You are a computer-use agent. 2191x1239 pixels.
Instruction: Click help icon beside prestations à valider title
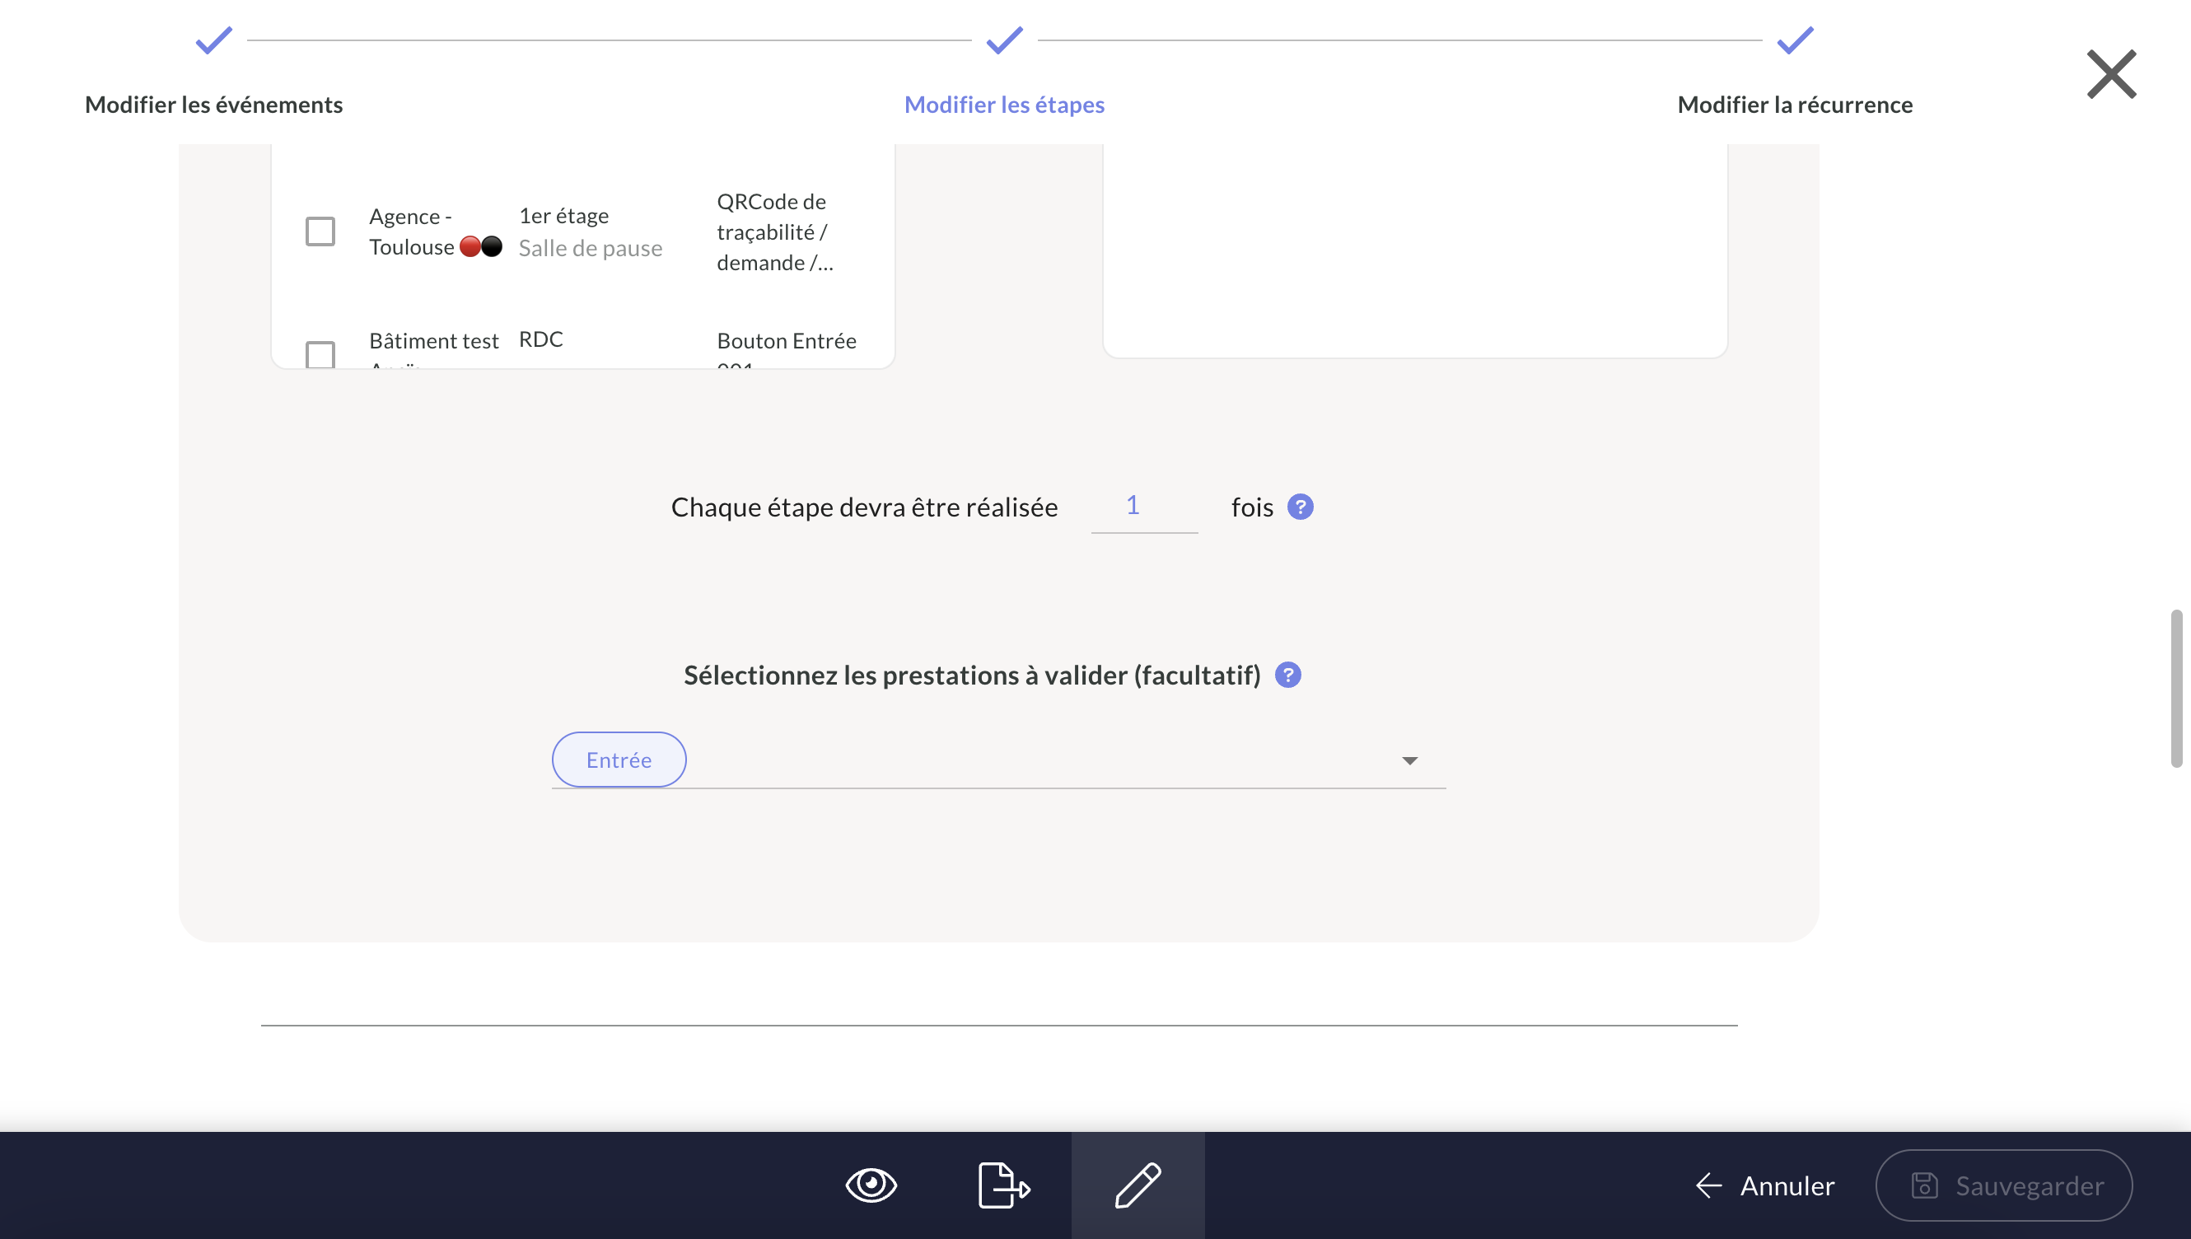click(1287, 675)
